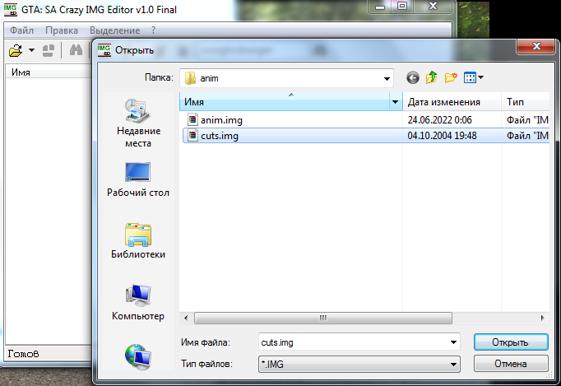Go back using the round back arrow icon
This screenshot has width=561, height=386.
click(413, 77)
